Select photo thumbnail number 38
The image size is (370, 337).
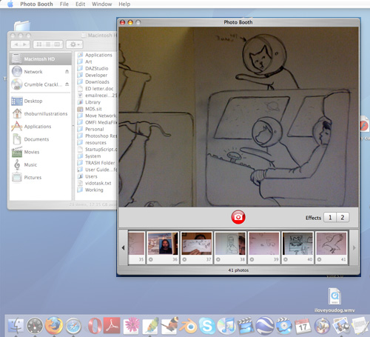click(x=230, y=247)
